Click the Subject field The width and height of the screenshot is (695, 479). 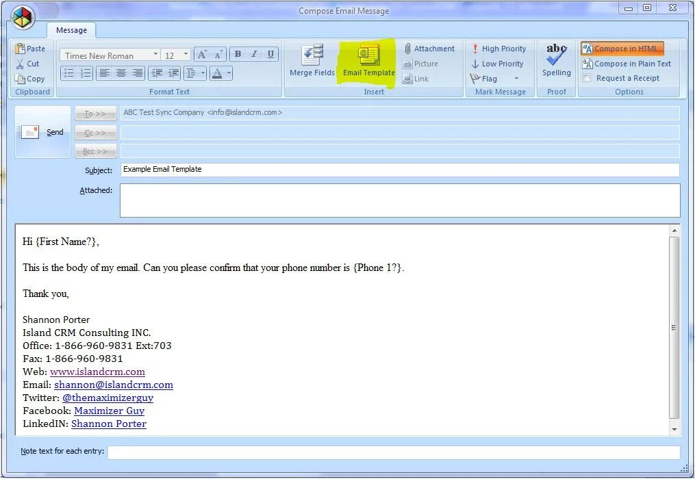pos(400,170)
